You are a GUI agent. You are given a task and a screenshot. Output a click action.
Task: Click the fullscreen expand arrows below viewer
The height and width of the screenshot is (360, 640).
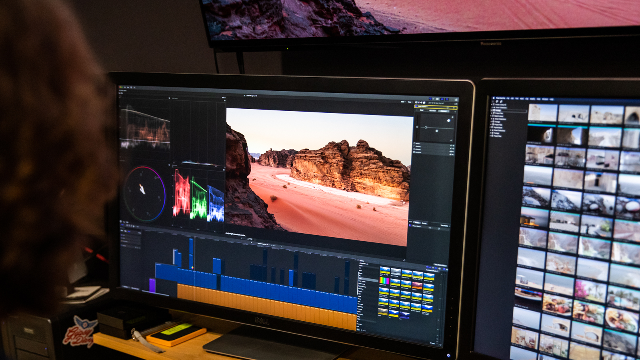[x=404, y=260]
